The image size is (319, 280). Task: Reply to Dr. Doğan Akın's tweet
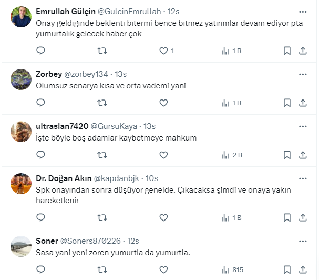pyautogui.click(x=41, y=217)
